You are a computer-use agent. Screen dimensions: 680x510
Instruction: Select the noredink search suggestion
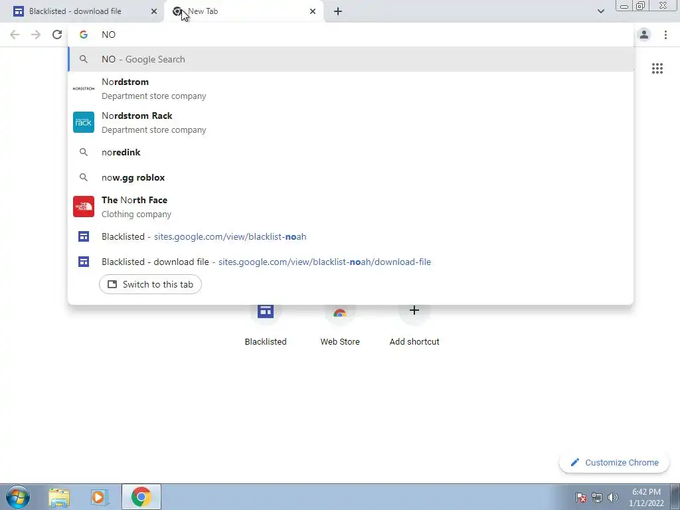tap(351, 152)
